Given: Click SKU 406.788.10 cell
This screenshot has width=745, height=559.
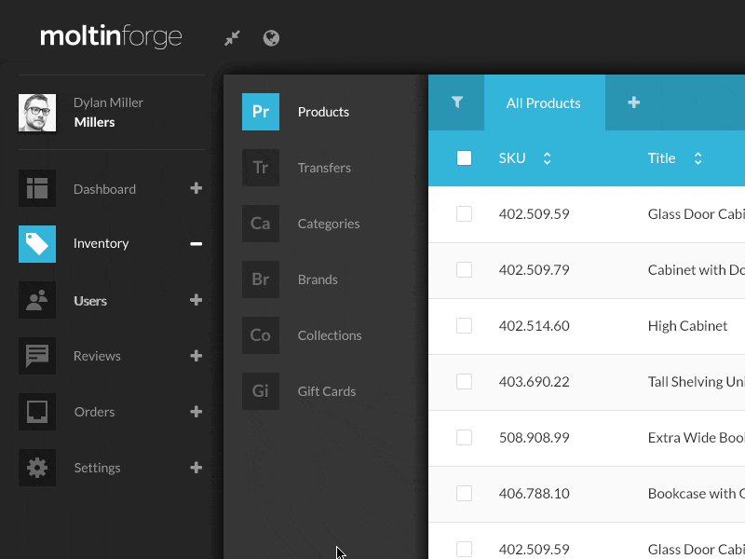Looking at the screenshot, I should [534, 494].
